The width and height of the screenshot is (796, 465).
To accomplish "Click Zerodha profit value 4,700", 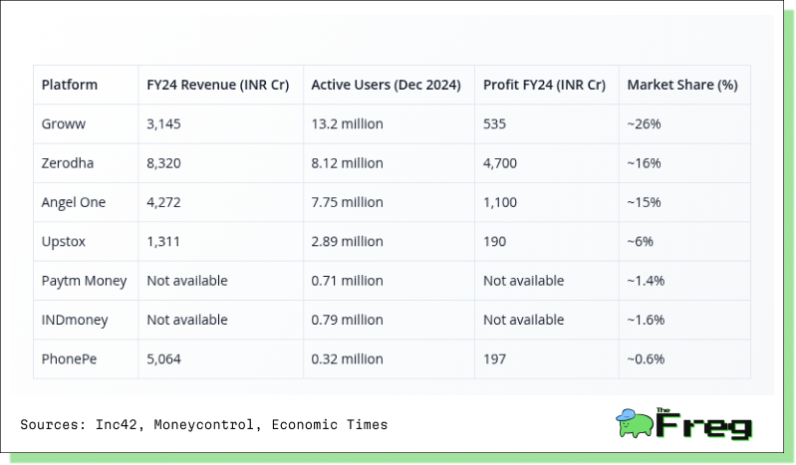I will [500, 163].
